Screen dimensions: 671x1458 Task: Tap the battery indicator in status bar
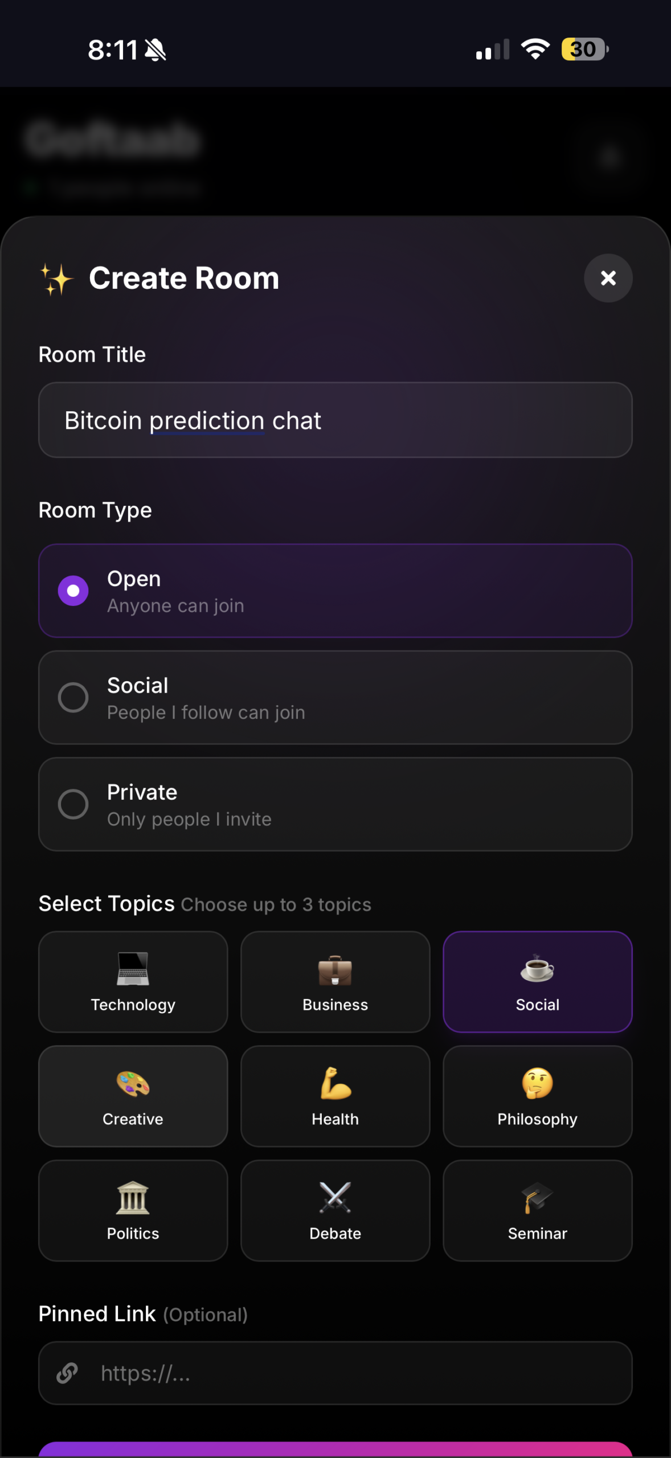584,50
